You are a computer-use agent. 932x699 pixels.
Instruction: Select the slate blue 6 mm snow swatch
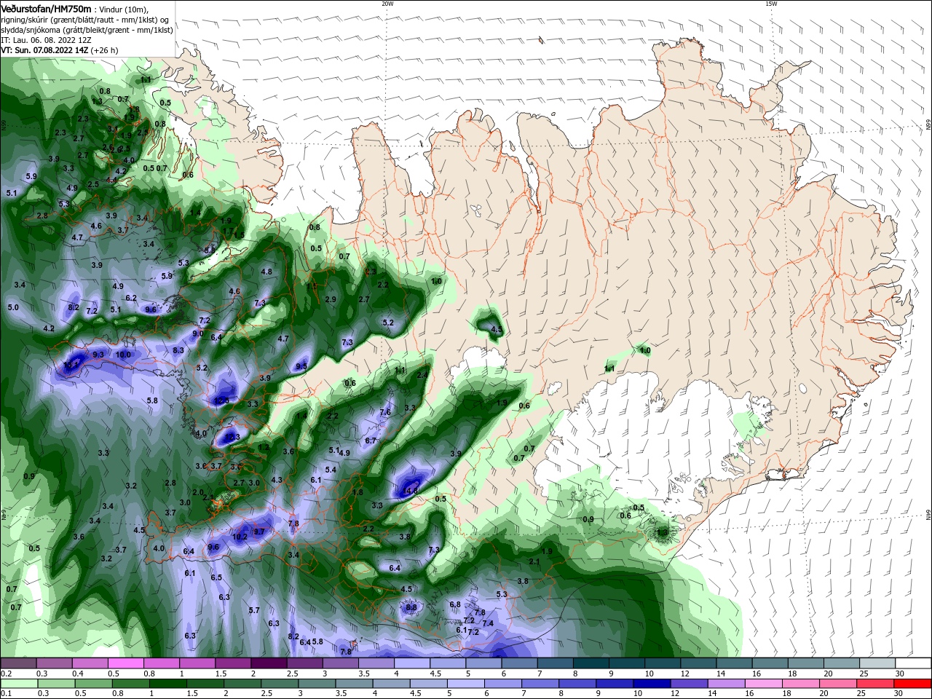coord(520,663)
